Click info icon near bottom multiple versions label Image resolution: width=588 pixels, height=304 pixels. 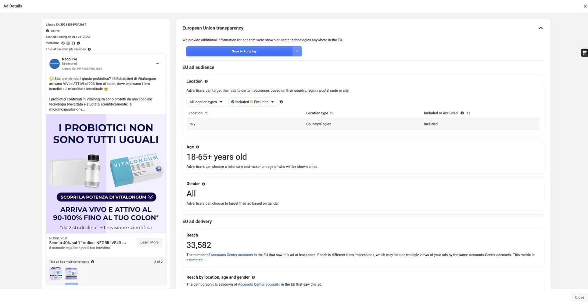[93, 262]
